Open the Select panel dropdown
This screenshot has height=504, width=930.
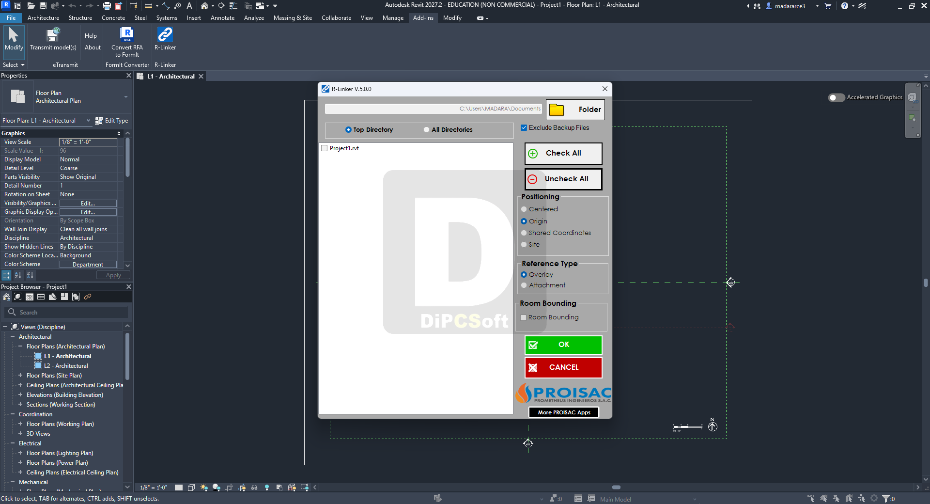pyautogui.click(x=14, y=65)
